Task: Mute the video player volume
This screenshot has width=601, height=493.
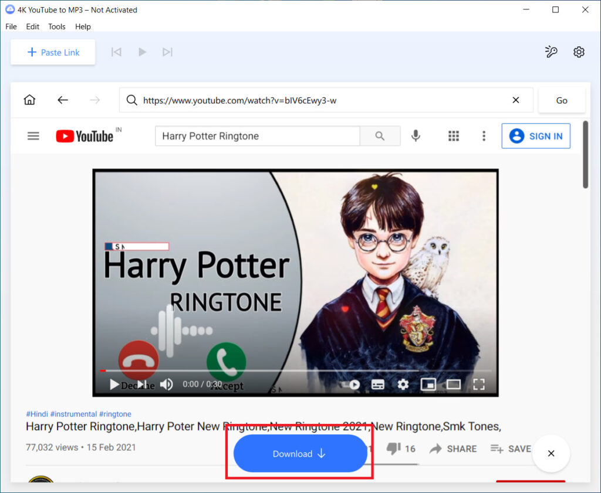Action: (166, 385)
